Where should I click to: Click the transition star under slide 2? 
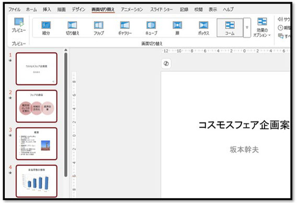click(x=10, y=98)
